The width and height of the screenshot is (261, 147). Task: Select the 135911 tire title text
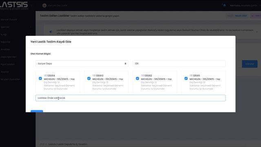pyautogui.click(x=197, y=76)
